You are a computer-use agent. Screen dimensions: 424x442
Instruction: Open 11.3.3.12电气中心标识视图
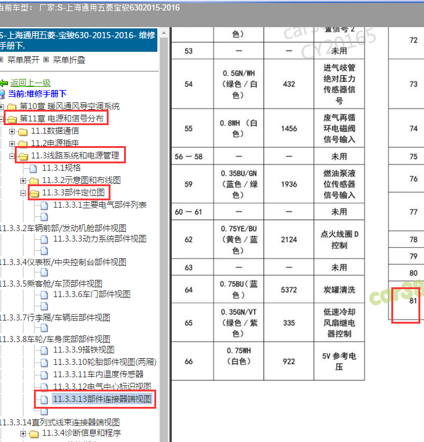(102, 386)
